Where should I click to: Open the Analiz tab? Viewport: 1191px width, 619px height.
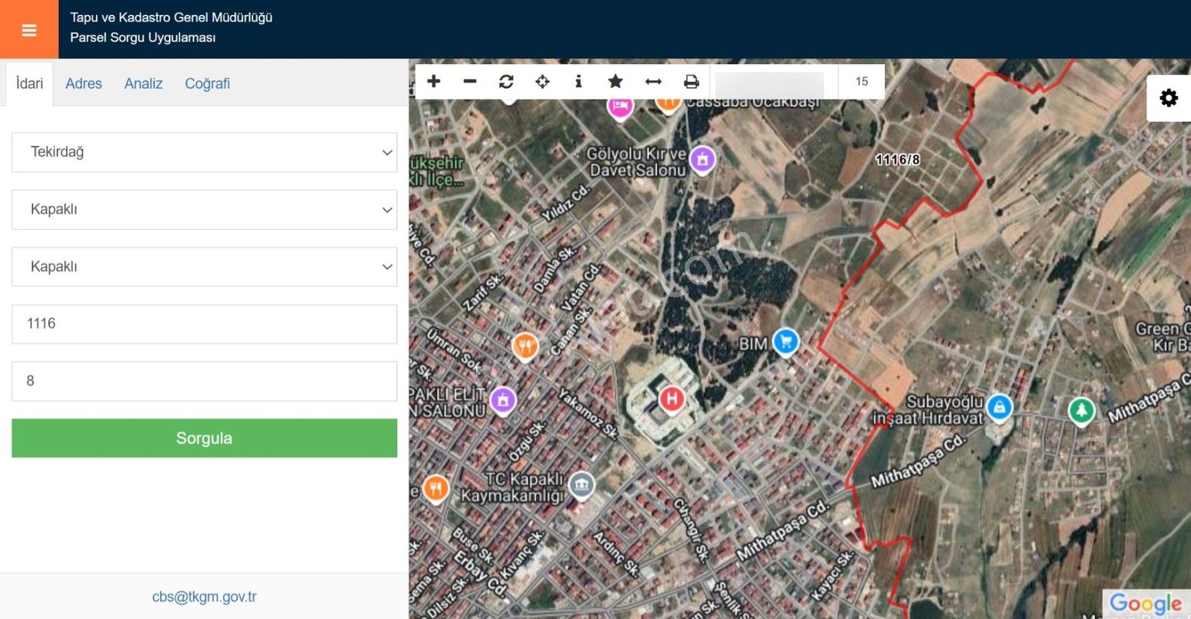pyautogui.click(x=143, y=83)
